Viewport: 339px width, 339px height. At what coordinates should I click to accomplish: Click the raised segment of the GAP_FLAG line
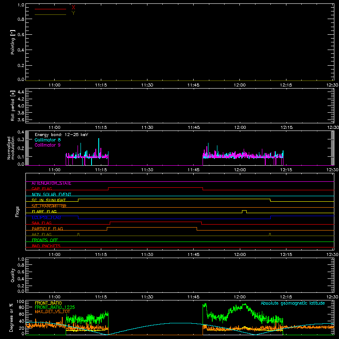click(156, 188)
